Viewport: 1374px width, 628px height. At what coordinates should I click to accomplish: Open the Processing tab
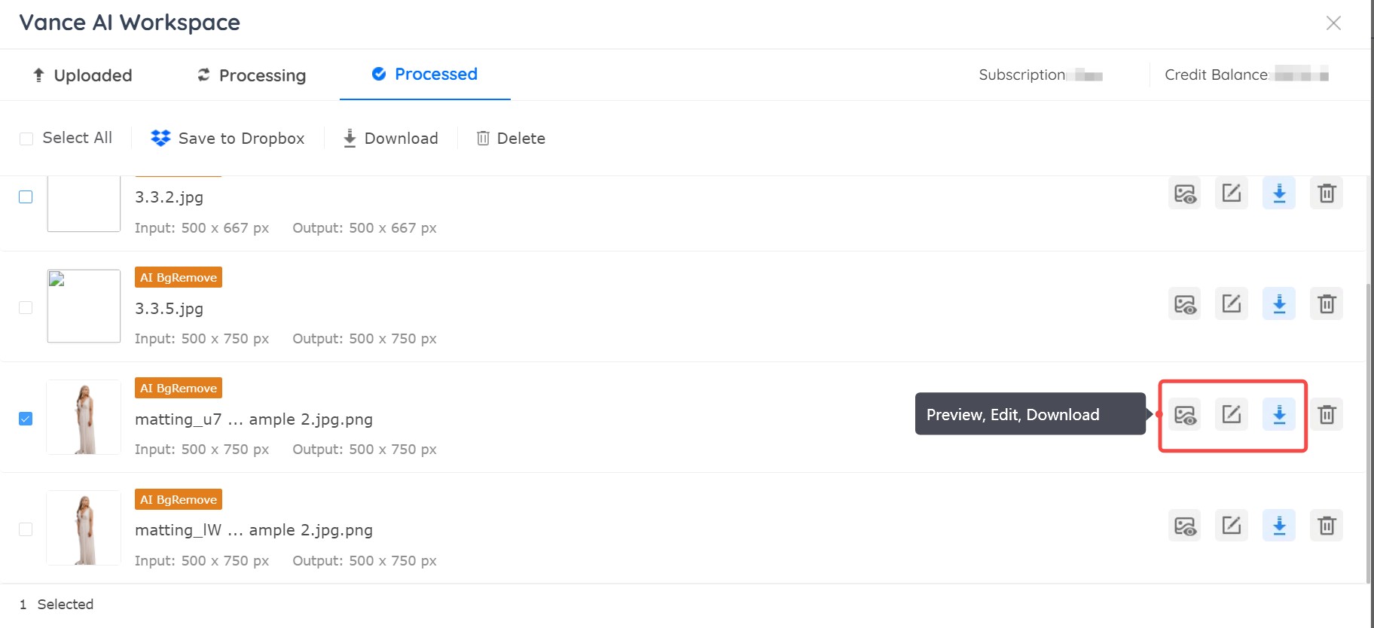[252, 75]
